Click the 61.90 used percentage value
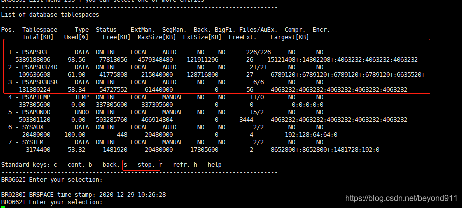This screenshot has height=208, width=462. tap(76, 75)
